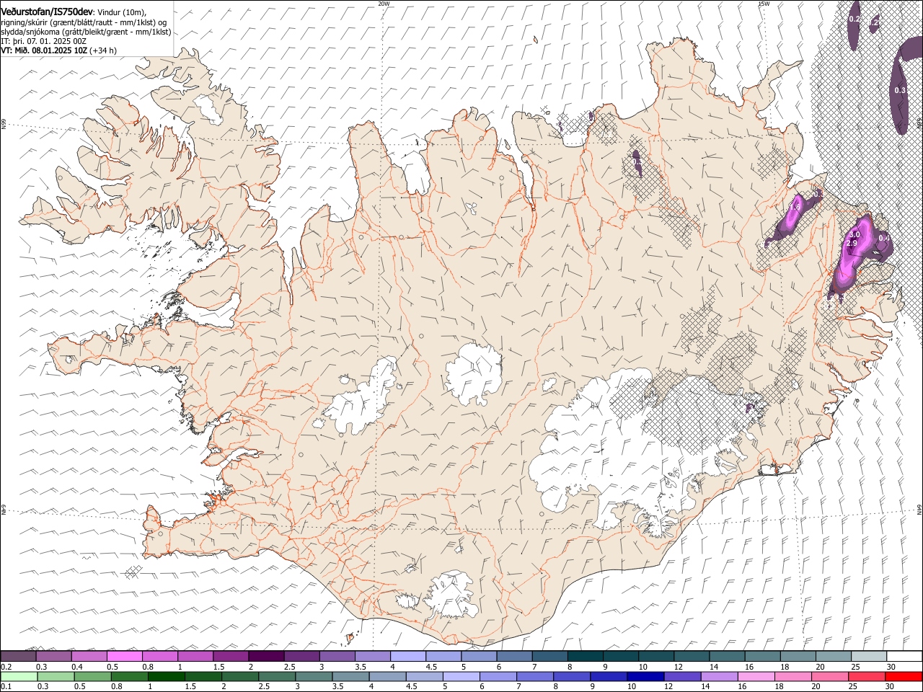Click the title text 'Veðurstofan/IS750dev'
This screenshot has width=923, height=692.
(x=46, y=12)
